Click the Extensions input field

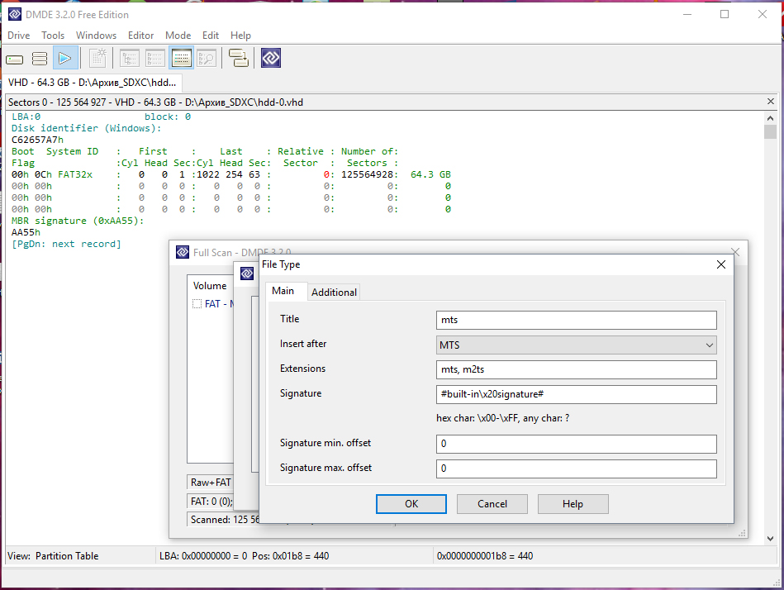[576, 369]
